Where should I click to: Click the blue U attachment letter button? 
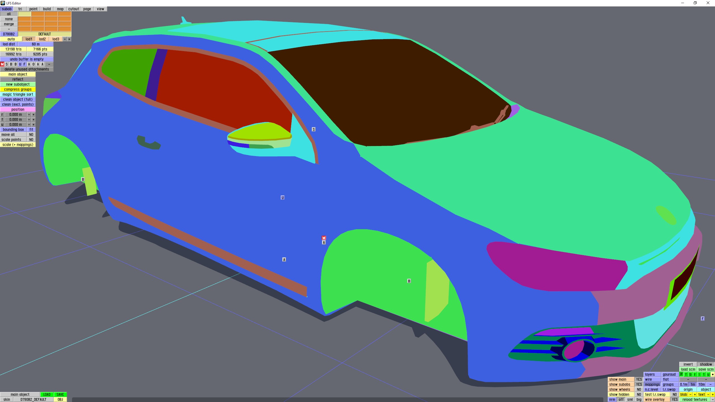point(20,64)
